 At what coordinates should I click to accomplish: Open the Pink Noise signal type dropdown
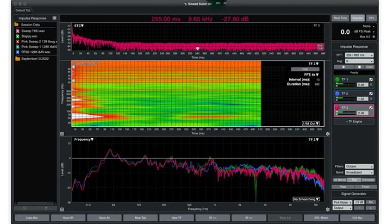(x=342, y=202)
